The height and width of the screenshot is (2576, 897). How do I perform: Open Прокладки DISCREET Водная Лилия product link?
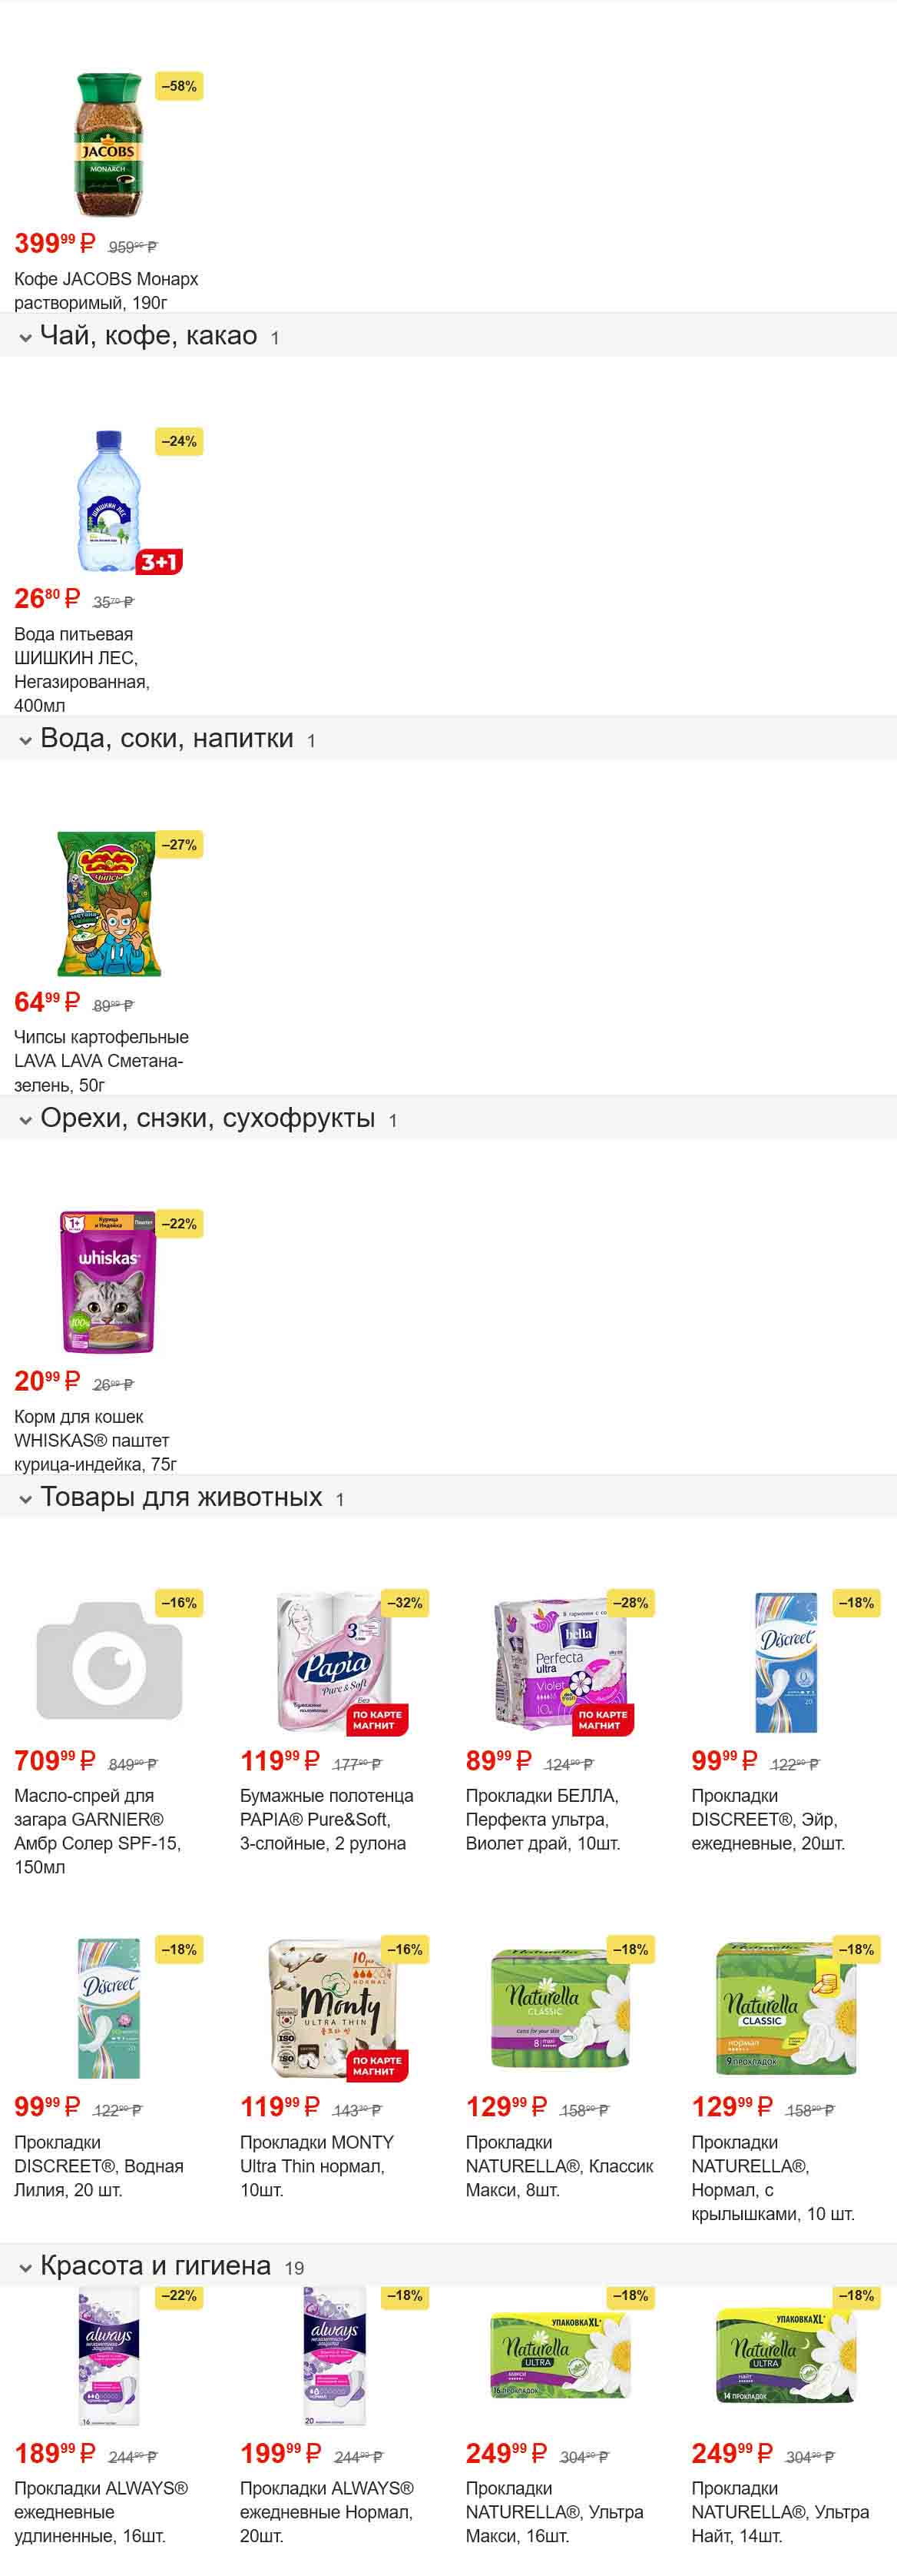click(99, 2166)
